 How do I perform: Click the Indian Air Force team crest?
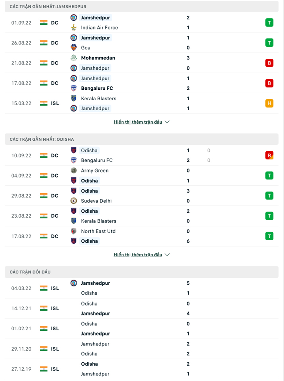tap(74, 28)
